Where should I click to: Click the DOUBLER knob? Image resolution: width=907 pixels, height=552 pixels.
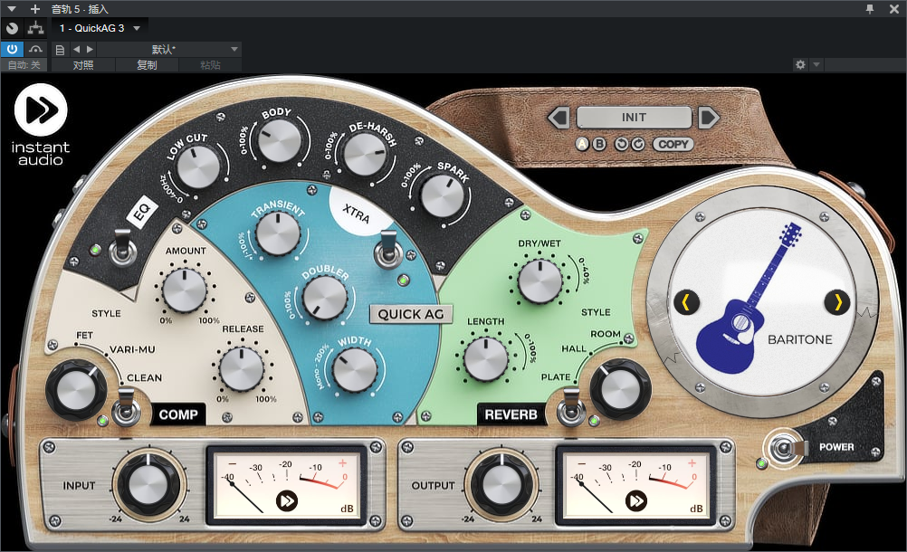click(x=325, y=297)
